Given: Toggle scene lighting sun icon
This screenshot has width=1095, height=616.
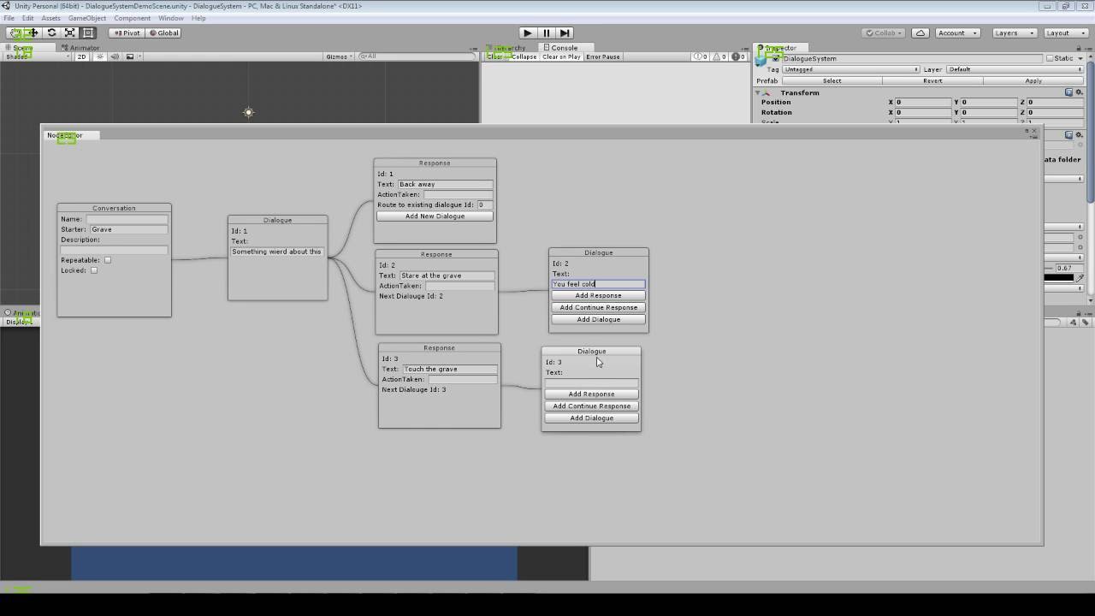Looking at the screenshot, I should coord(100,56).
